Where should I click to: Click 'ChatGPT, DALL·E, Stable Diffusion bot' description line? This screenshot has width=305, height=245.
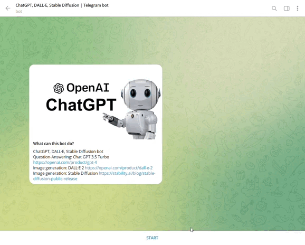68,152
